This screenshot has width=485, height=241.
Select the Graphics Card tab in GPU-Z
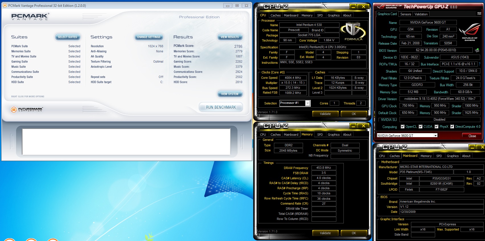tap(387, 14)
